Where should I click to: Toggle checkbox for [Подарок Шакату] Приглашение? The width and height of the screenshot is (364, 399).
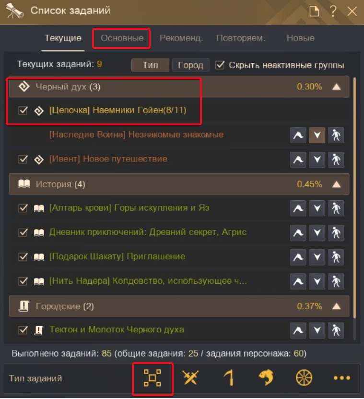pyautogui.click(x=23, y=257)
